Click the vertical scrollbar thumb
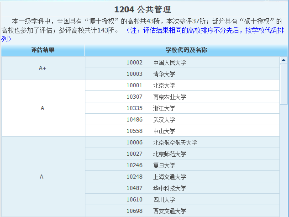The height and width of the screenshot is (217, 289). (x=284, y=85)
